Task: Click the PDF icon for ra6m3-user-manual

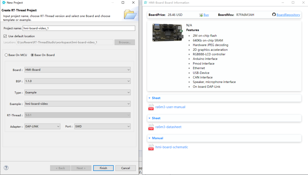Action: [x=151, y=107]
